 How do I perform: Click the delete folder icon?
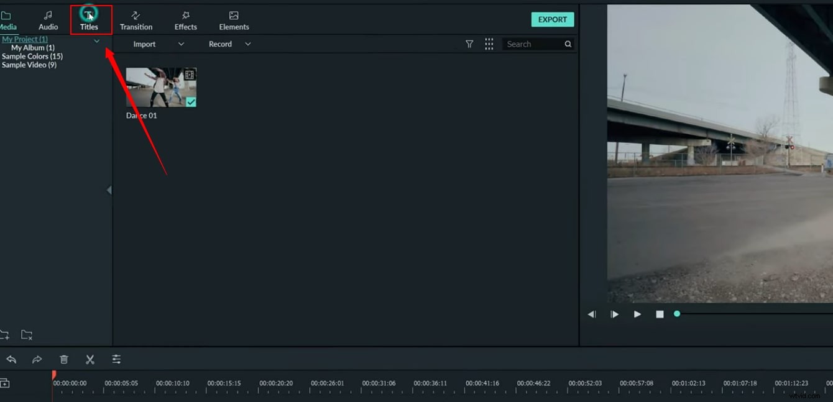27,335
